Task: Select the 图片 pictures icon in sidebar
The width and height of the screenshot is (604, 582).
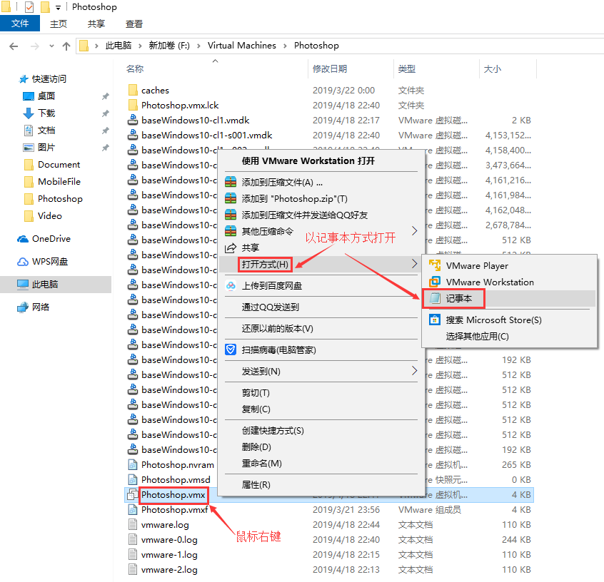Action: coord(28,148)
